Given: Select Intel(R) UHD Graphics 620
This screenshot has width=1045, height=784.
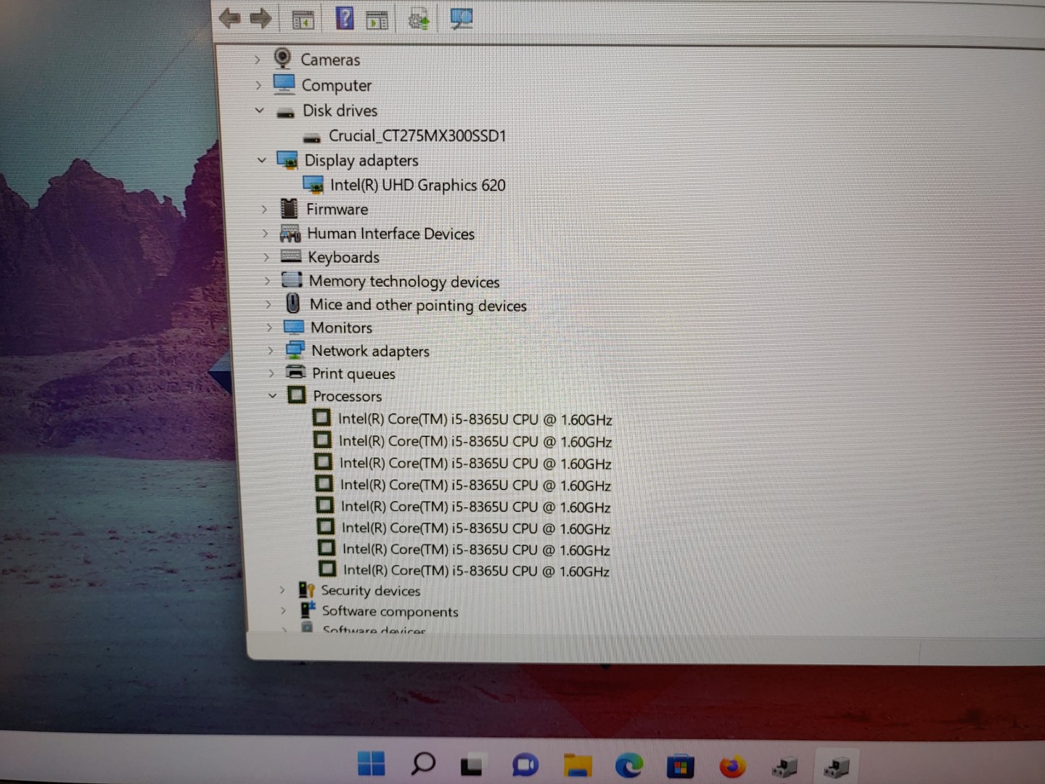Looking at the screenshot, I should point(418,185).
